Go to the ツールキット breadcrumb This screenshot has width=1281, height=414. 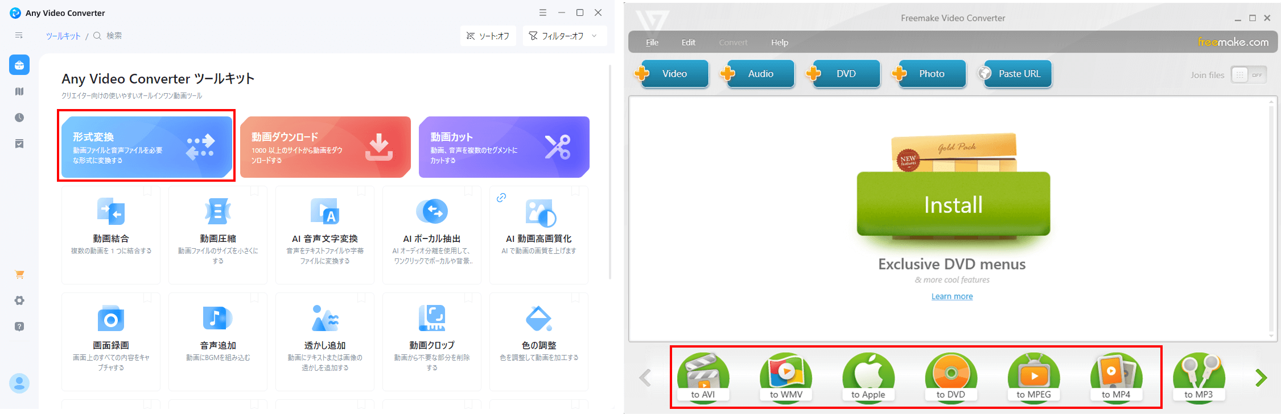click(x=63, y=36)
